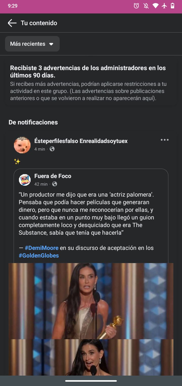
Task: Tap the muted notifications bell icon
Action: (x=146, y=6)
